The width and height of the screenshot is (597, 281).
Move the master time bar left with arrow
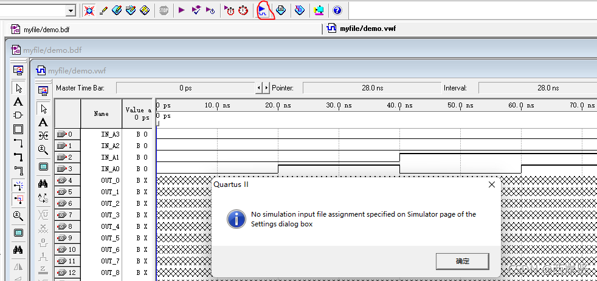[259, 88]
